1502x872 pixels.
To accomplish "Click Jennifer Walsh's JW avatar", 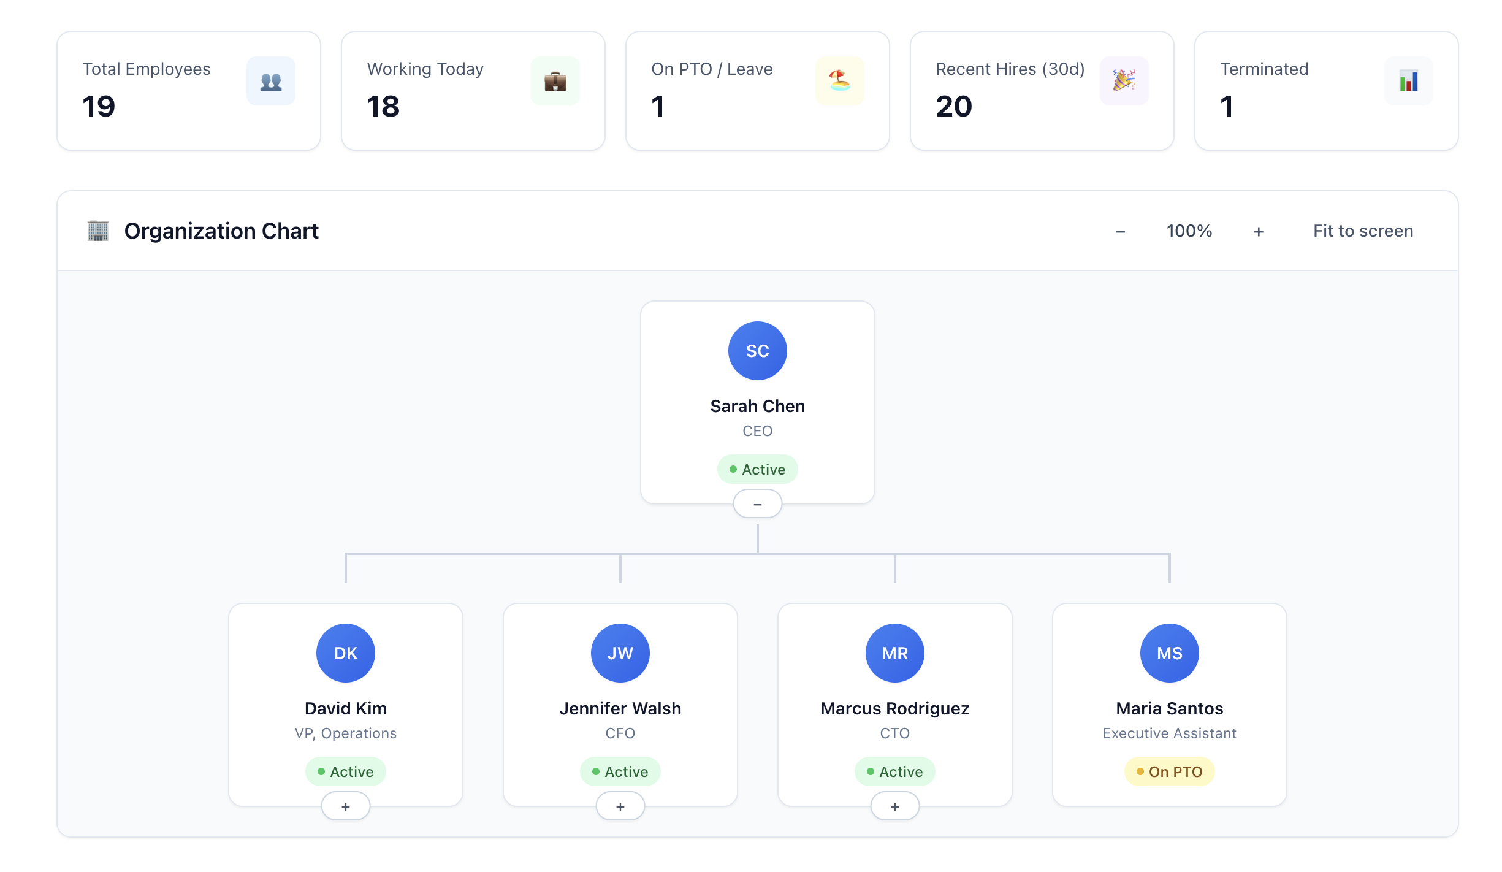I will coord(620,653).
